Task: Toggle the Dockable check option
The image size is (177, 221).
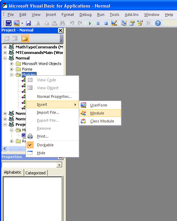Action: pyautogui.click(x=53, y=145)
